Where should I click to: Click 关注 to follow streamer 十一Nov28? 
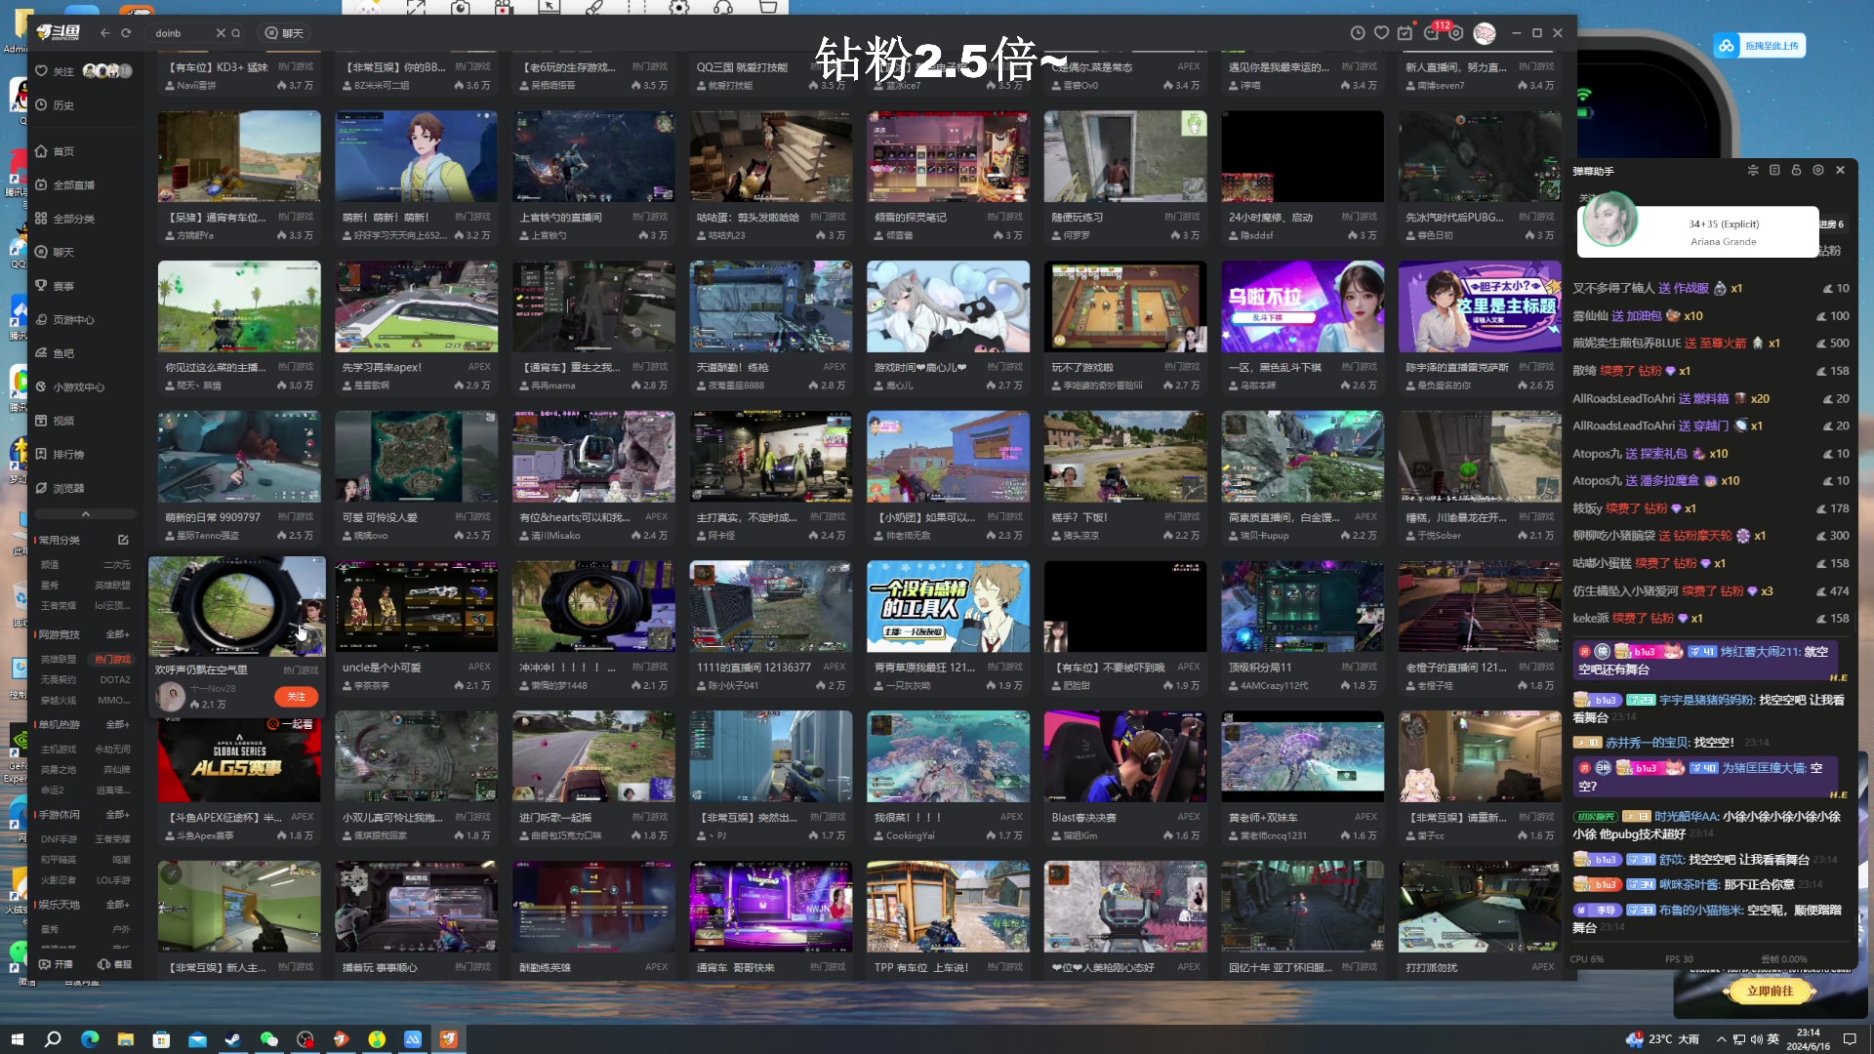[296, 697]
